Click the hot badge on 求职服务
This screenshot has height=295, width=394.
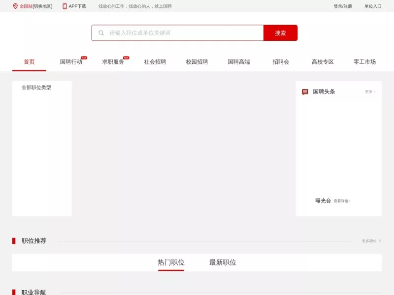click(126, 58)
